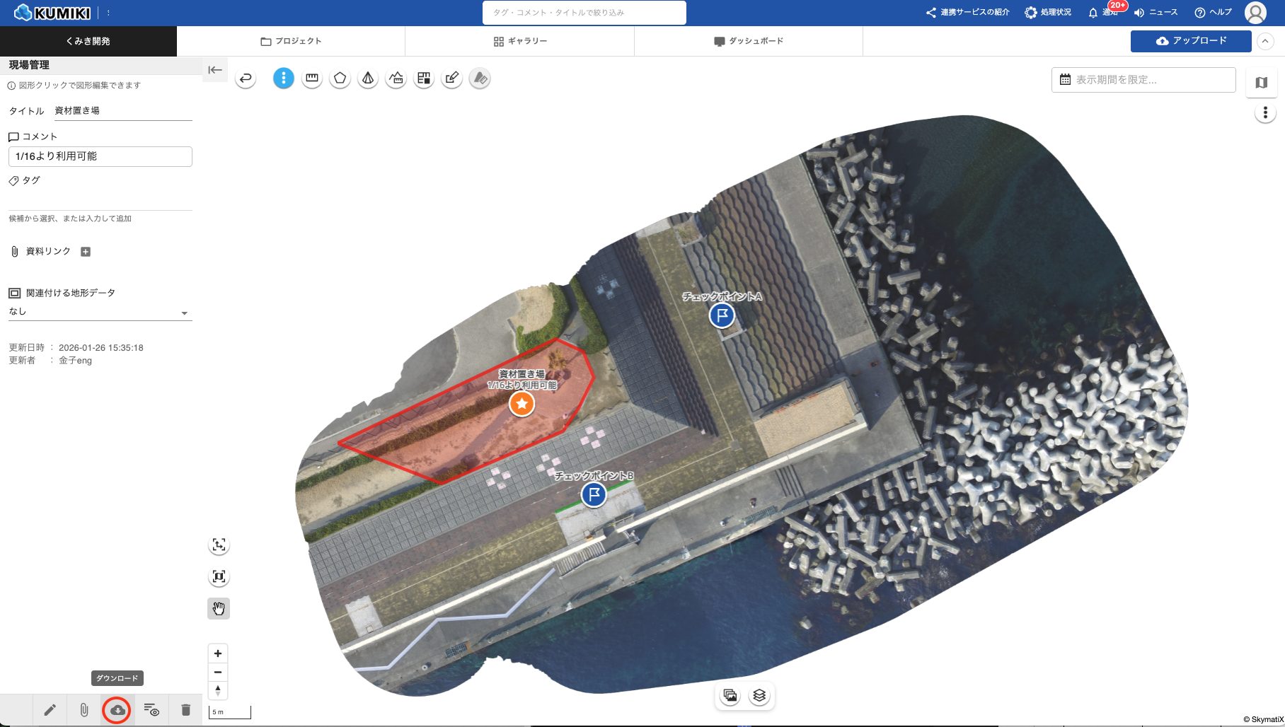This screenshot has height=727, width=1285.
Task: Click the 表示期間を限定 date filter field
Action: [x=1143, y=80]
